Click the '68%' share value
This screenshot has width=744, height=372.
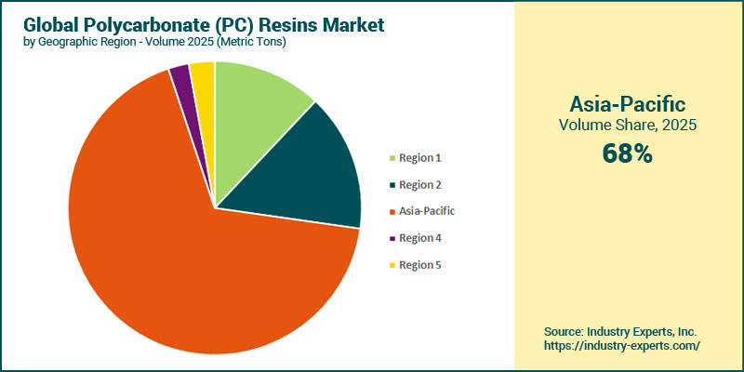click(x=627, y=153)
